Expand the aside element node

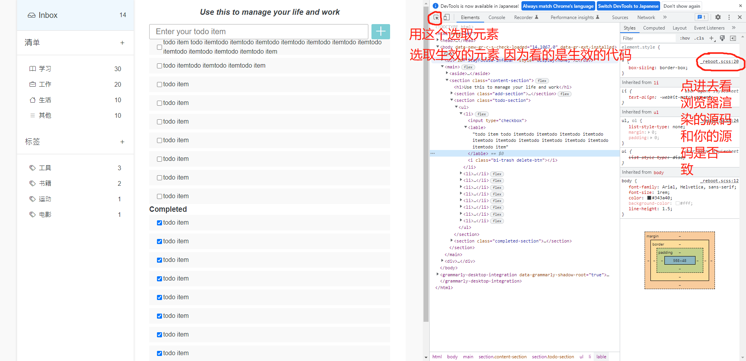coord(447,73)
